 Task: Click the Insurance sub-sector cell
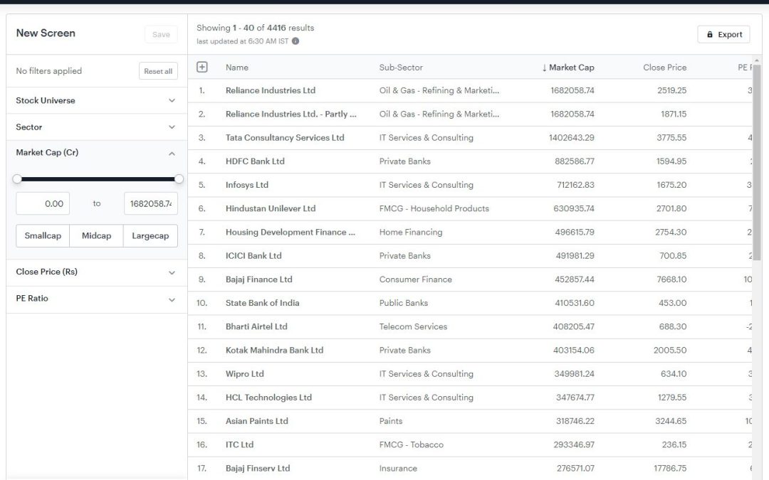(x=398, y=468)
